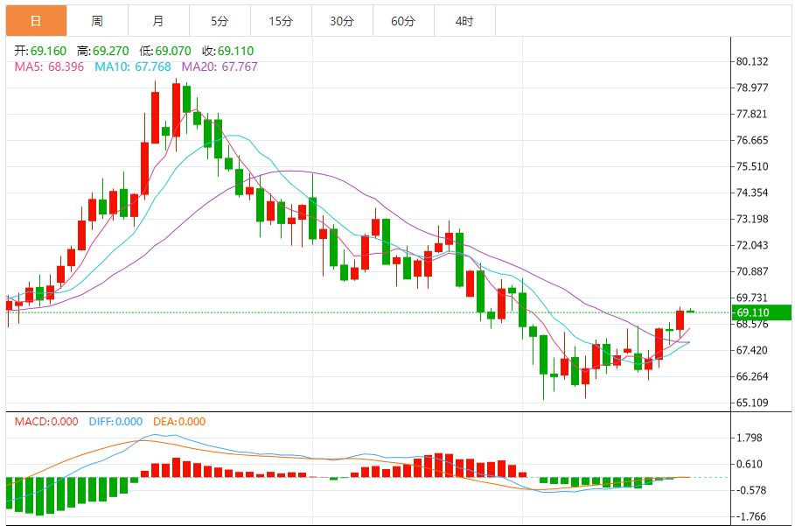Switch to the 月 monthly tab

click(x=158, y=21)
